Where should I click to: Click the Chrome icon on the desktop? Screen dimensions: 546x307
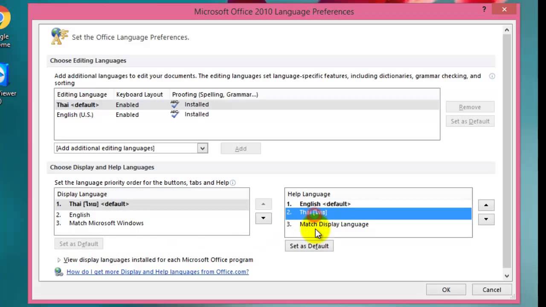[4, 18]
